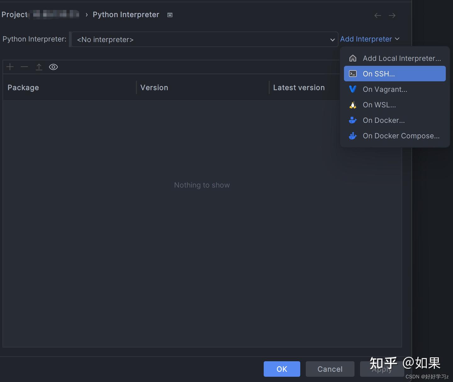Click the dialog breadcrumb settings icon
Image resolution: width=453 pixels, height=382 pixels.
[170, 15]
